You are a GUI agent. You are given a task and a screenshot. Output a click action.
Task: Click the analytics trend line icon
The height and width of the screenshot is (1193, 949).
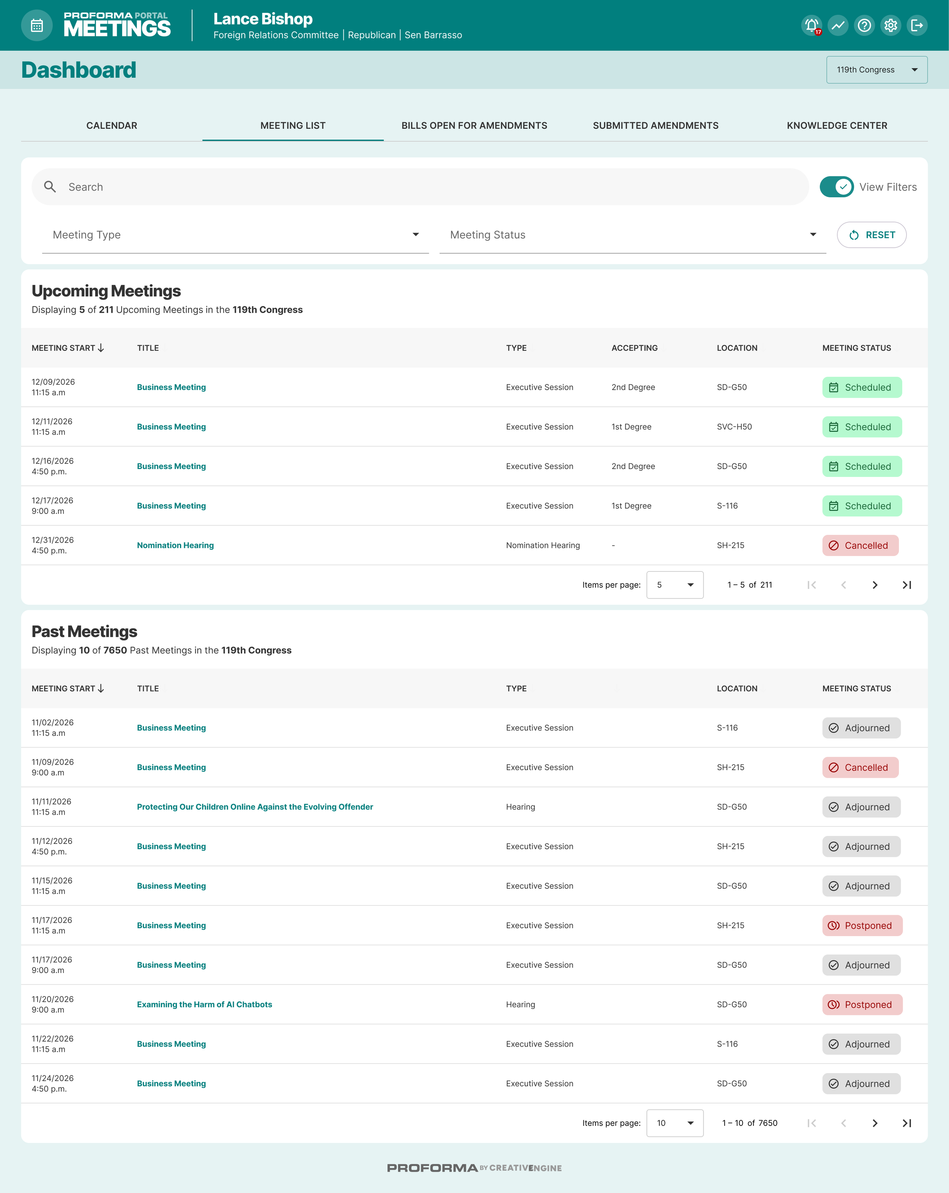click(838, 25)
